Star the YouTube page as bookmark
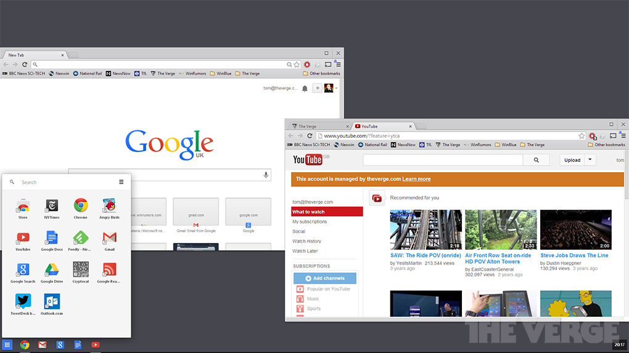The image size is (629, 353). point(582,136)
